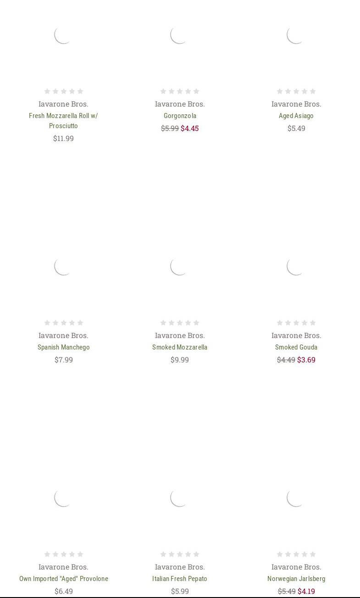The image size is (360, 598).
Task: Open the Own Imported "Aged" Provolone link
Action: point(63,579)
